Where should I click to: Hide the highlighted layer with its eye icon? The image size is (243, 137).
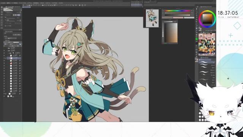(4, 58)
